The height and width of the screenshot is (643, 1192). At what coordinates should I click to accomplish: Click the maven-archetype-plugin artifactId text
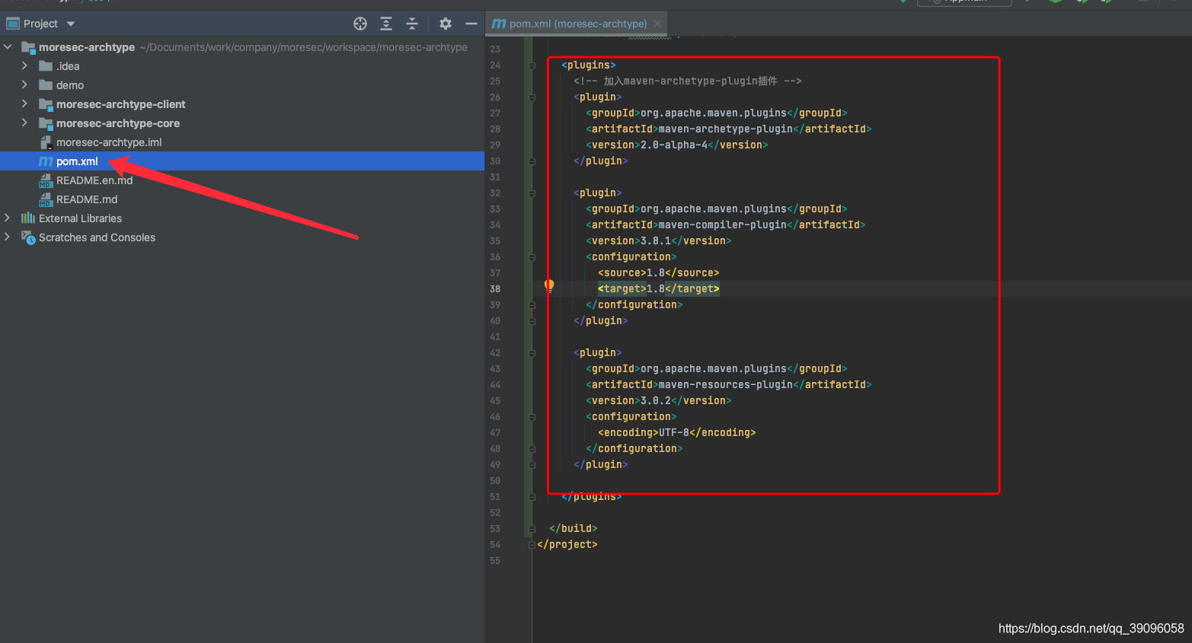tap(726, 129)
